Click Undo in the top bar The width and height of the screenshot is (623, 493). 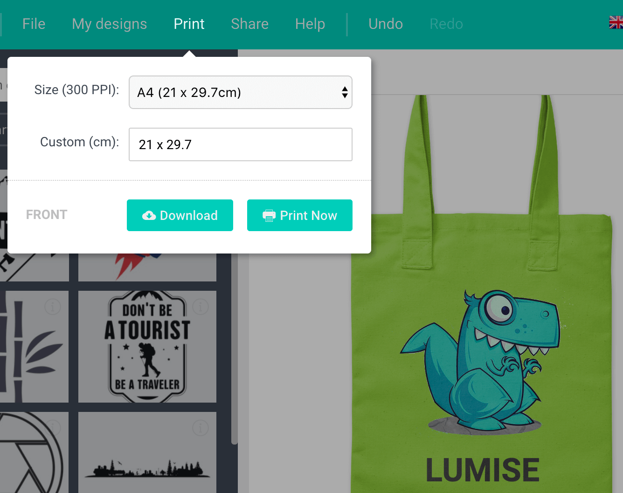[386, 24]
